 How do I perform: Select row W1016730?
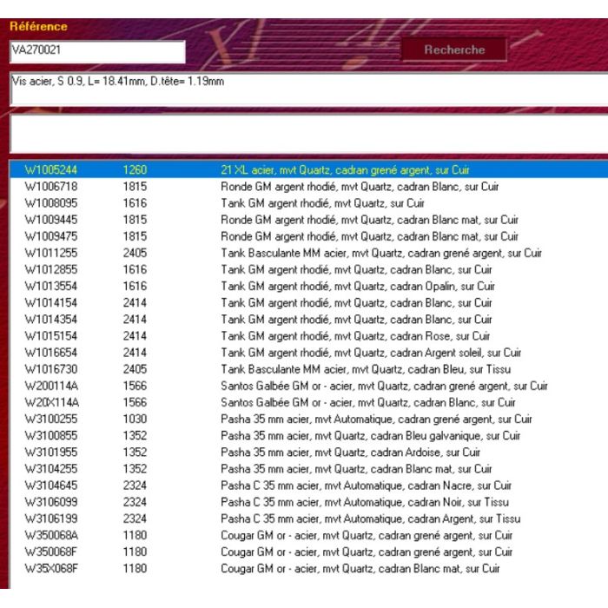coord(308,369)
